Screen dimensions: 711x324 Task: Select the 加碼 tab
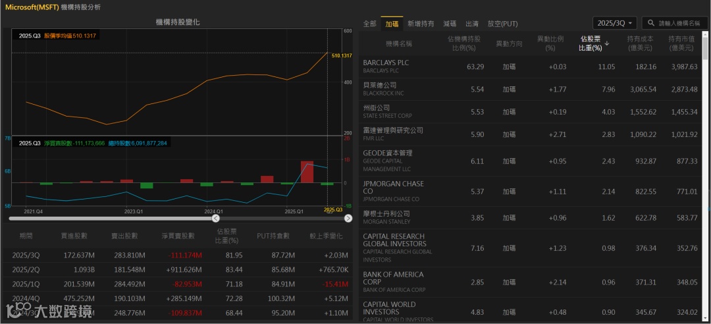click(x=392, y=24)
